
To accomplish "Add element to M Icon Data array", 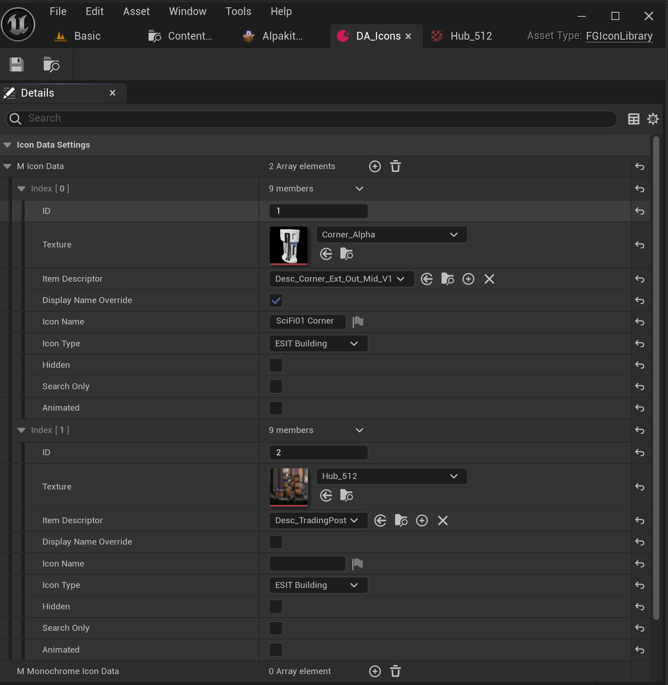I will pos(375,166).
